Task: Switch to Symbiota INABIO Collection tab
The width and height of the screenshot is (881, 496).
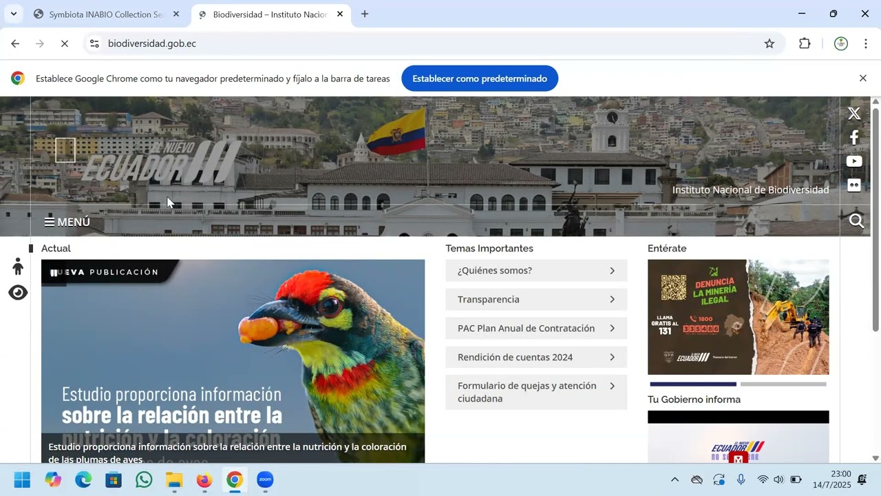Action: 106,14
